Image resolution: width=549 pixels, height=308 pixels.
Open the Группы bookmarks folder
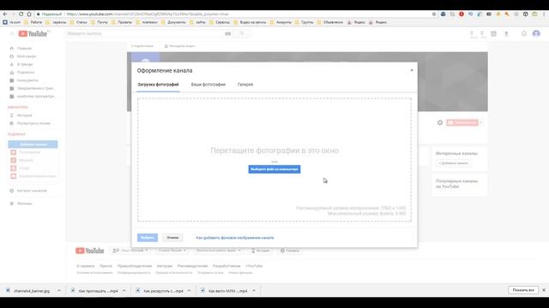click(305, 22)
